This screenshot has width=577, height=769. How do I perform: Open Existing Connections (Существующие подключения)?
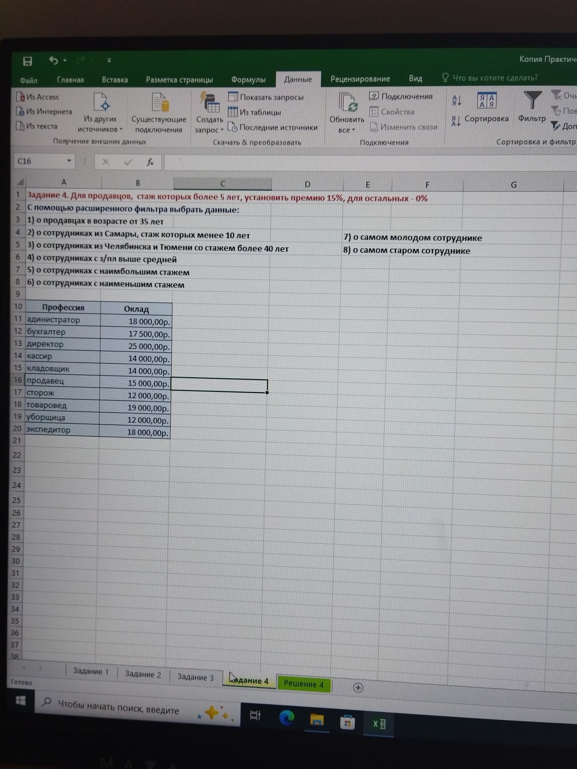click(x=159, y=113)
